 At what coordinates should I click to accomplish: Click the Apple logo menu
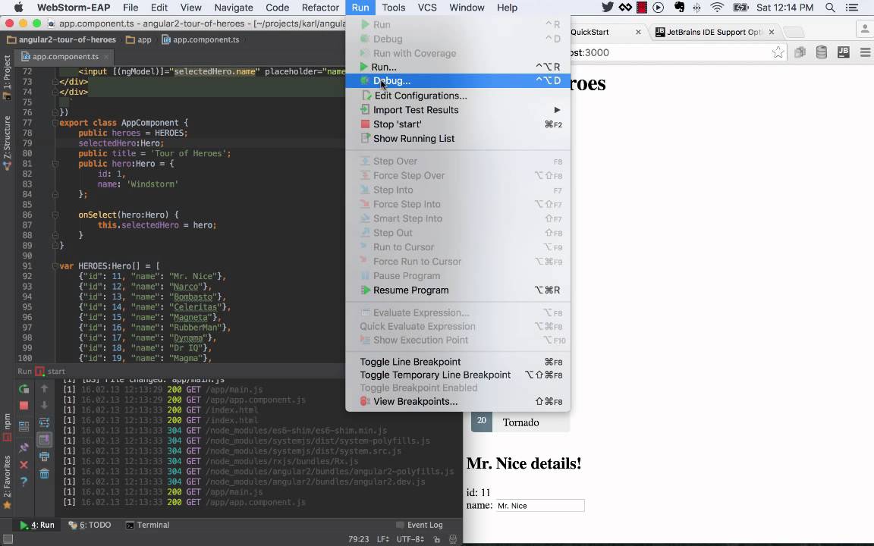pyautogui.click(x=18, y=8)
